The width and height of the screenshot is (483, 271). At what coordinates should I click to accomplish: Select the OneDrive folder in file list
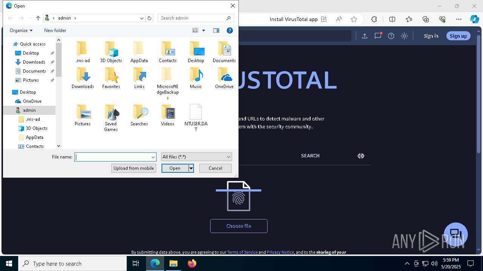[224, 78]
